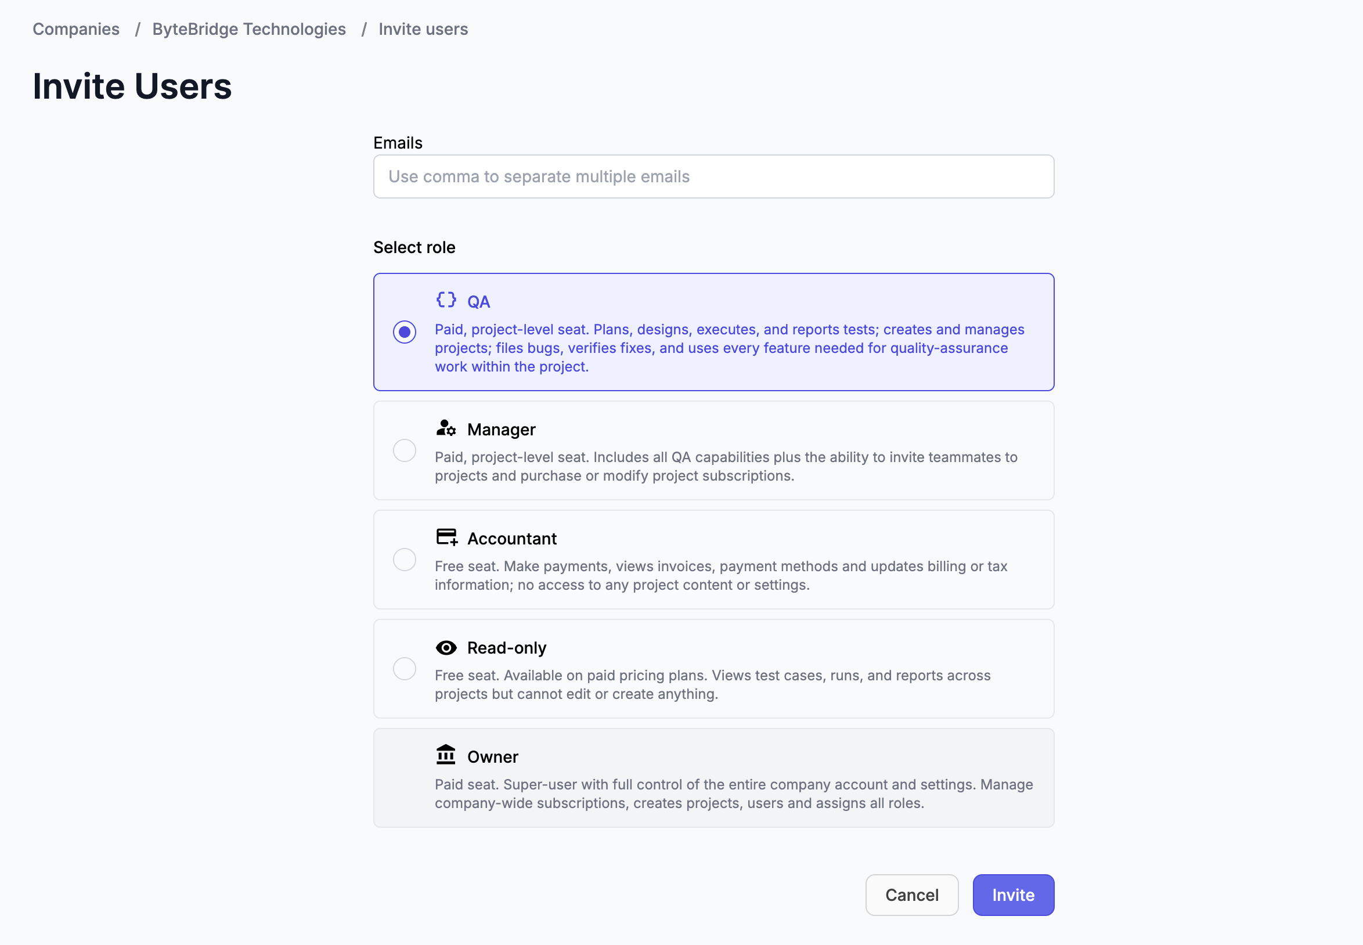1363x945 pixels.
Task: Click the QA role title
Action: point(478,302)
